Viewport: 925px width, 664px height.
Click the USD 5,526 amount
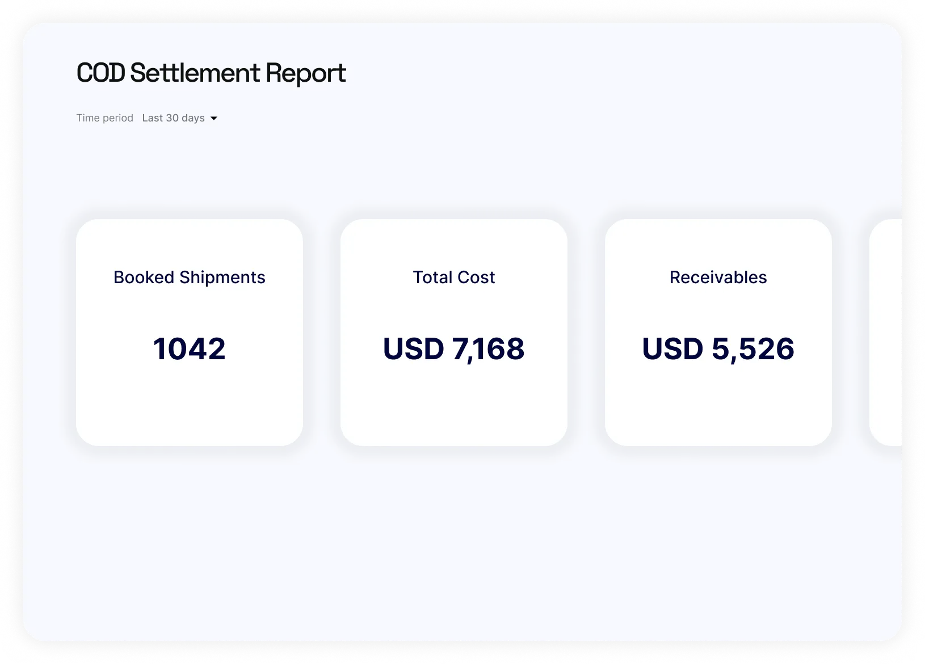[x=718, y=348]
